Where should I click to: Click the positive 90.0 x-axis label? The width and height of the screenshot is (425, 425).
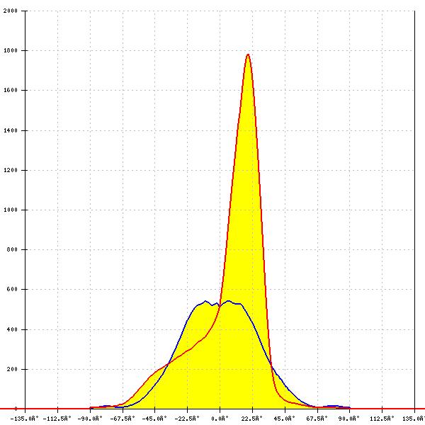[349, 419]
